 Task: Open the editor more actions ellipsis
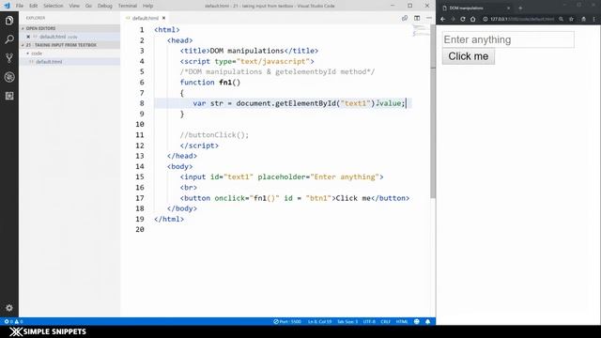pyautogui.click(x=429, y=18)
